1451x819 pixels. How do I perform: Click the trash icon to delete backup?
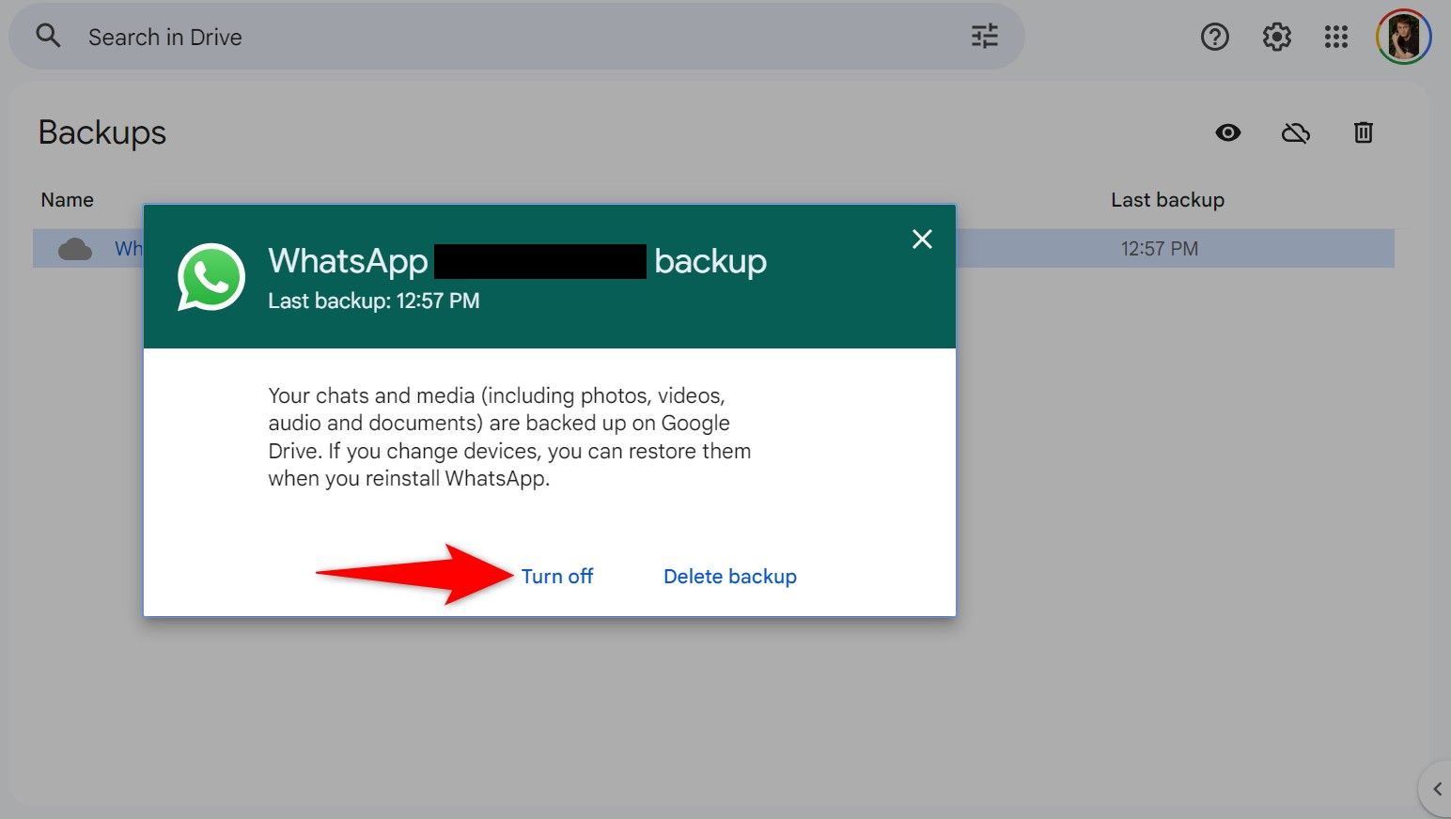pyautogui.click(x=1363, y=132)
